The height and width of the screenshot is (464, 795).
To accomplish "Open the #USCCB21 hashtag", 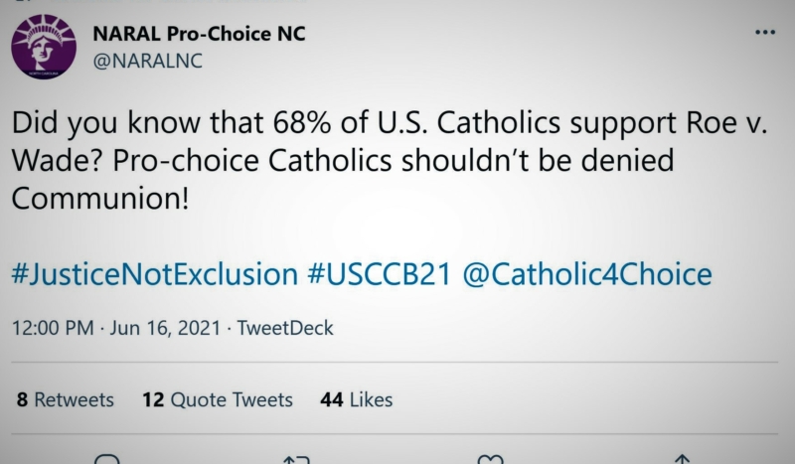I will click(x=380, y=274).
